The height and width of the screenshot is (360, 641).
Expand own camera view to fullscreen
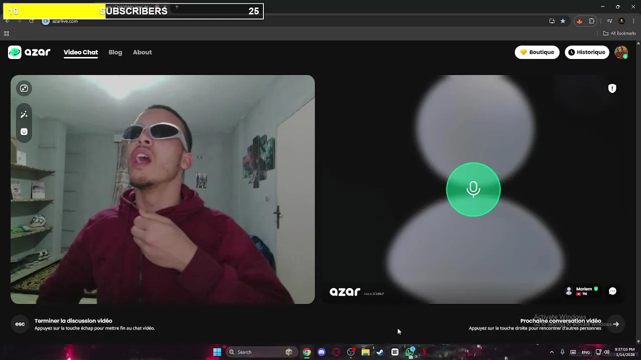click(24, 88)
